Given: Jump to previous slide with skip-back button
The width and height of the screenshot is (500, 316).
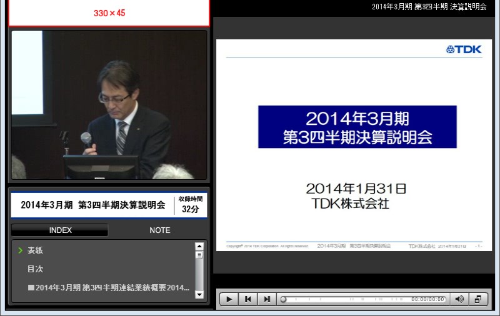Looking at the screenshot, I should [x=247, y=299].
